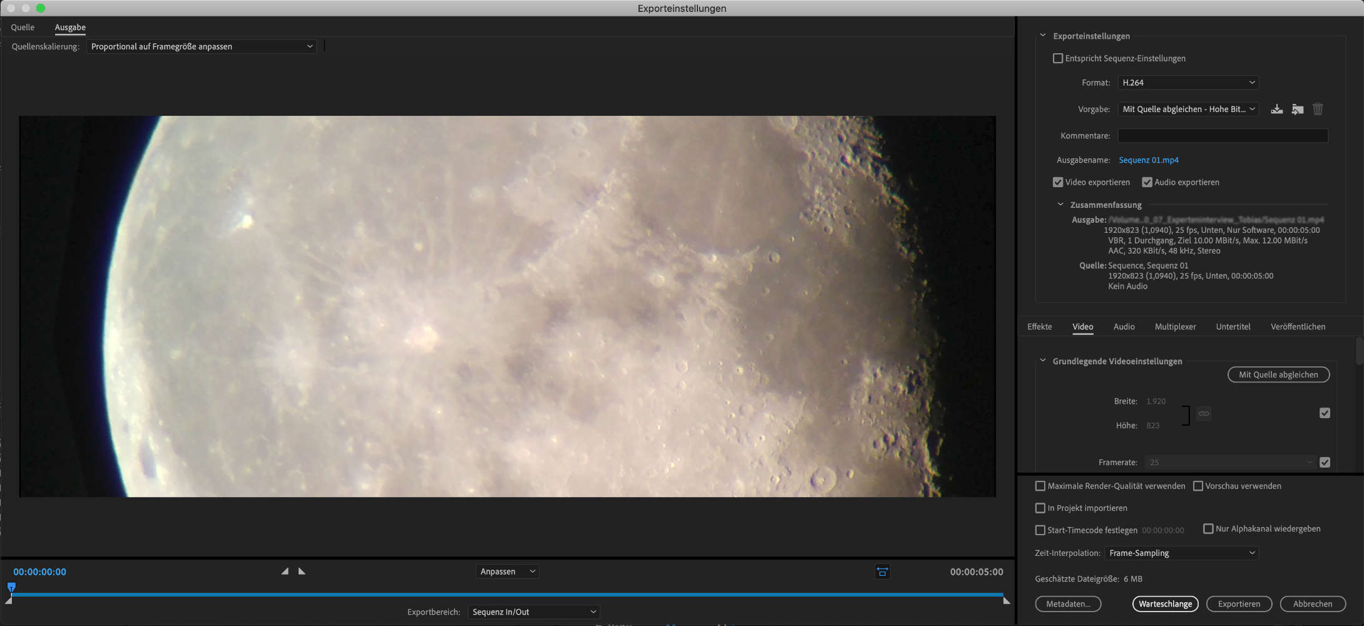
Task: Click the blue timeline bar
Action: point(501,594)
